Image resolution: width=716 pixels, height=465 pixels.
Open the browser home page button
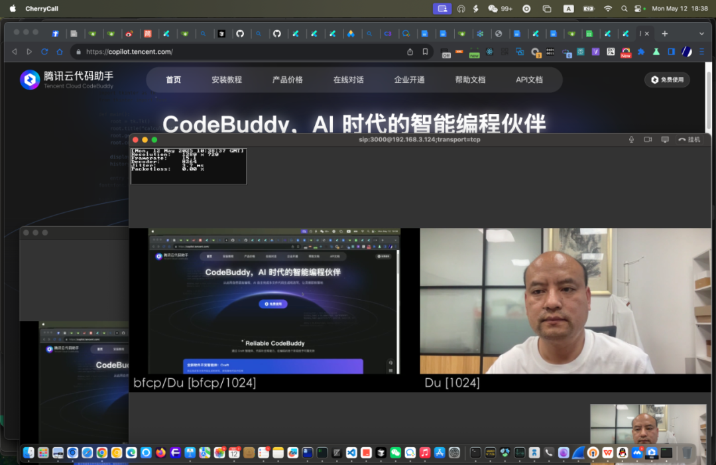pos(60,52)
